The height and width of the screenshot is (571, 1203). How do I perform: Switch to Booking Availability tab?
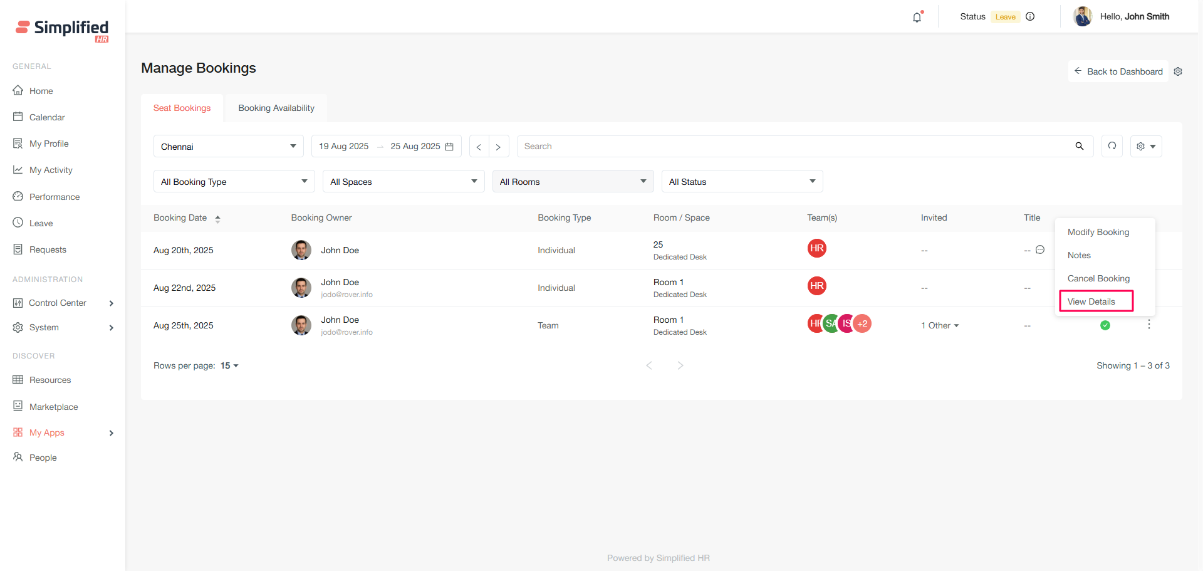[276, 108]
